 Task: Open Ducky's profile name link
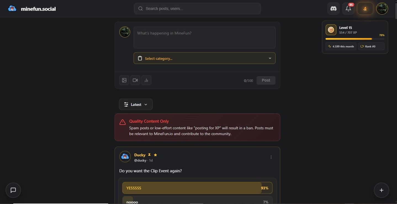(140, 155)
